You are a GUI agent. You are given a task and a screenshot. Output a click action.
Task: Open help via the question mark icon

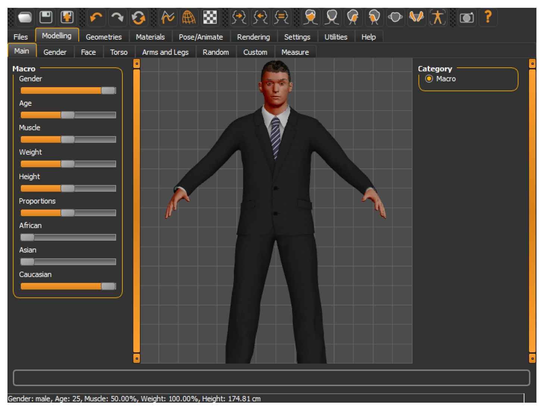[x=488, y=18]
